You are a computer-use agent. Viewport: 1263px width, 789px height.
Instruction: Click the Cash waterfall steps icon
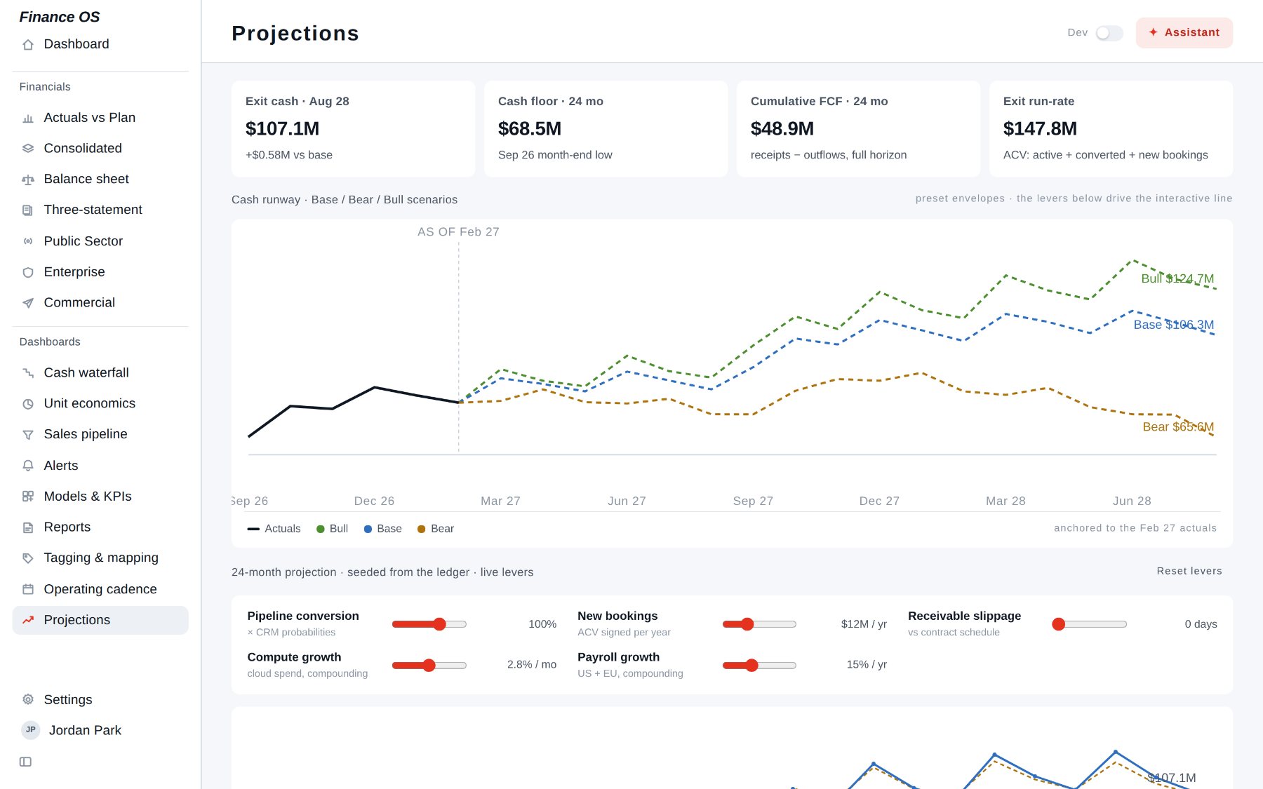28,373
